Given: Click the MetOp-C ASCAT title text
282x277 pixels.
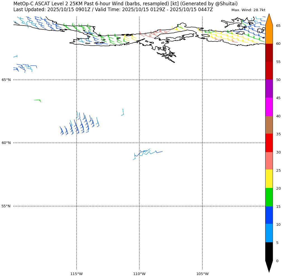Looking at the screenshot, I should pyautogui.click(x=125, y=4).
